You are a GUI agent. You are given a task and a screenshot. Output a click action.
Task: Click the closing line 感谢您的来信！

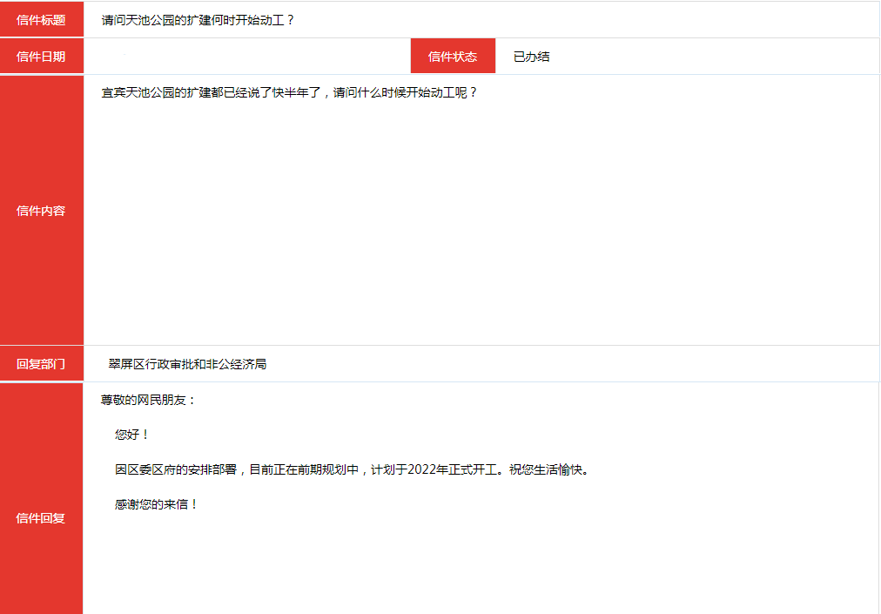pyautogui.click(x=157, y=504)
